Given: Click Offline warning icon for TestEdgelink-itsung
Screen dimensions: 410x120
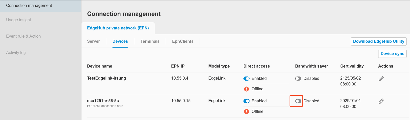Looking at the screenshot, I should coord(247,89).
